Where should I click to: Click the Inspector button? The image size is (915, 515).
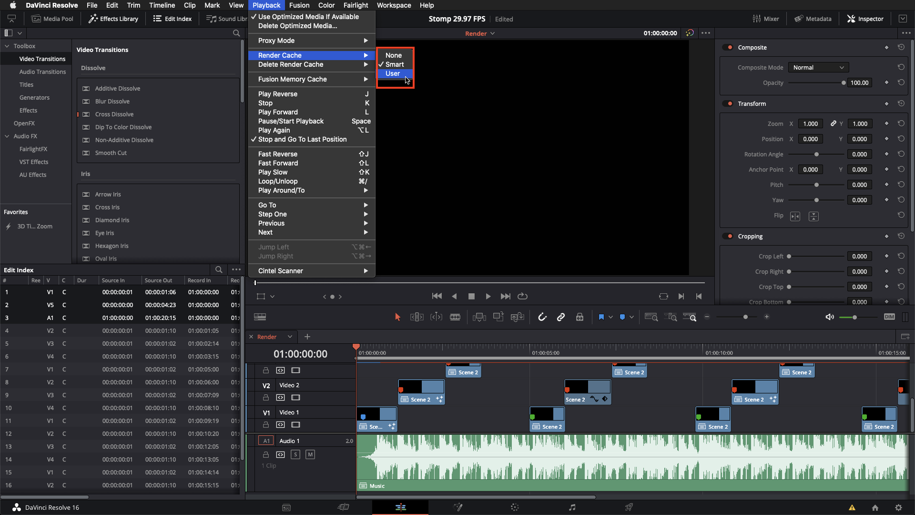pyautogui.click(x=865, y=19)
